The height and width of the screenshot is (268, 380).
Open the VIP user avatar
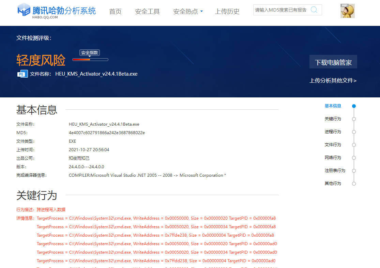coord(347,11)
